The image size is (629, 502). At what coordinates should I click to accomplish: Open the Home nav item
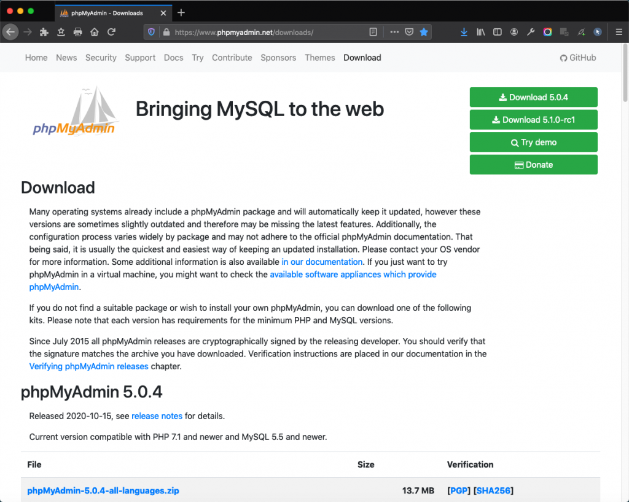[x=36, y=58]
